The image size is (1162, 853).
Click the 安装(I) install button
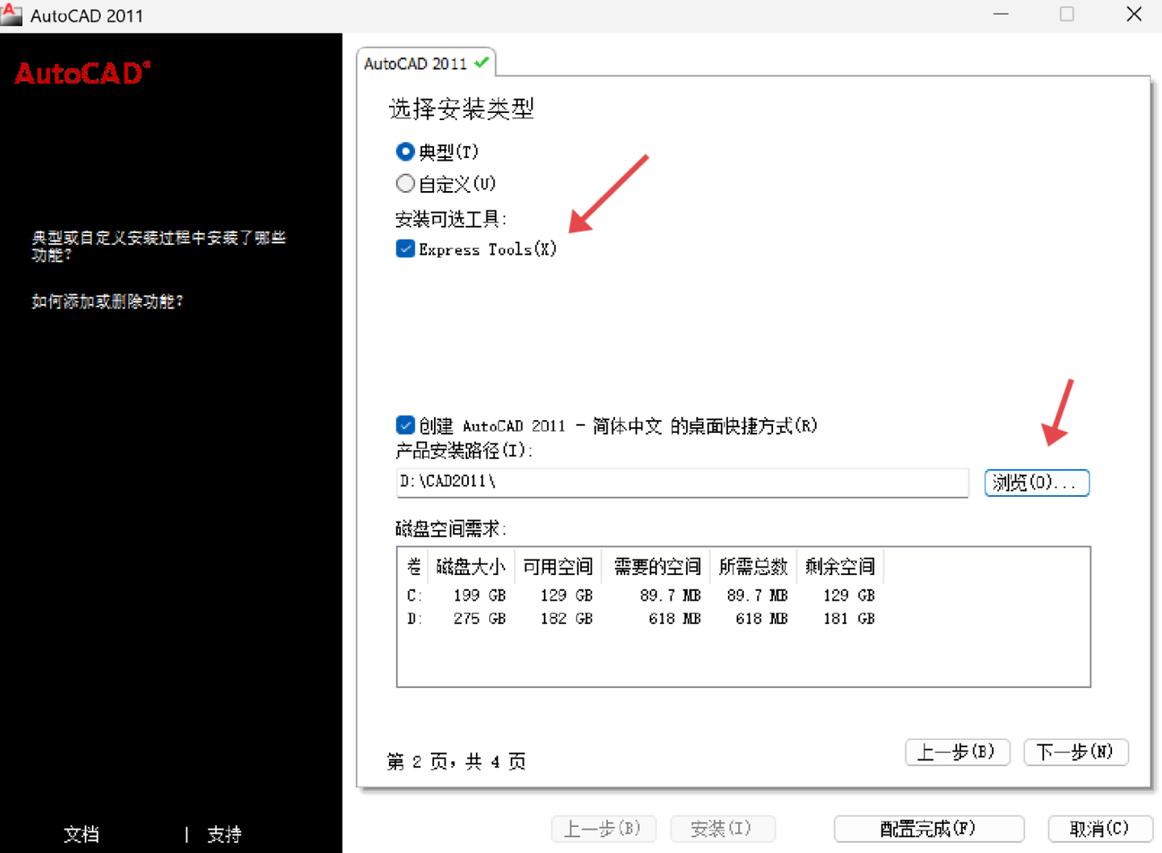723,829
